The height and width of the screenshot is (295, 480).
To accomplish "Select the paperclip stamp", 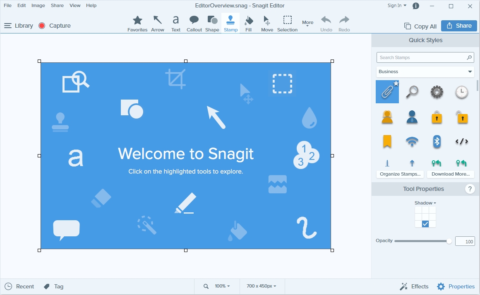I will point(387,92).
